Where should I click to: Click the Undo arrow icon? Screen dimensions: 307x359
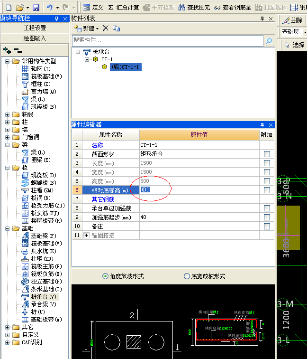(x=50, y=8)
